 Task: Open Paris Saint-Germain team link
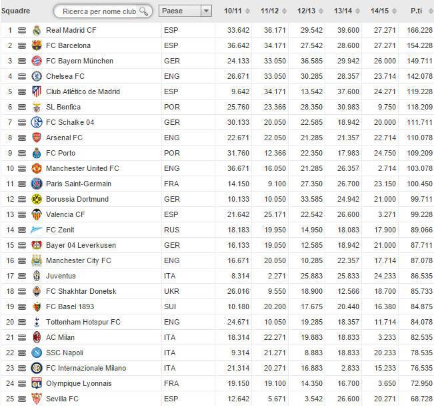(79, 184)
